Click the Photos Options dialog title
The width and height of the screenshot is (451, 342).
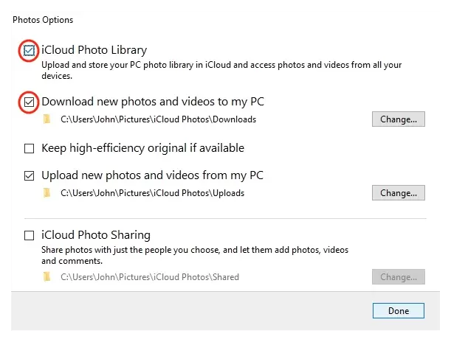(43, 20)
